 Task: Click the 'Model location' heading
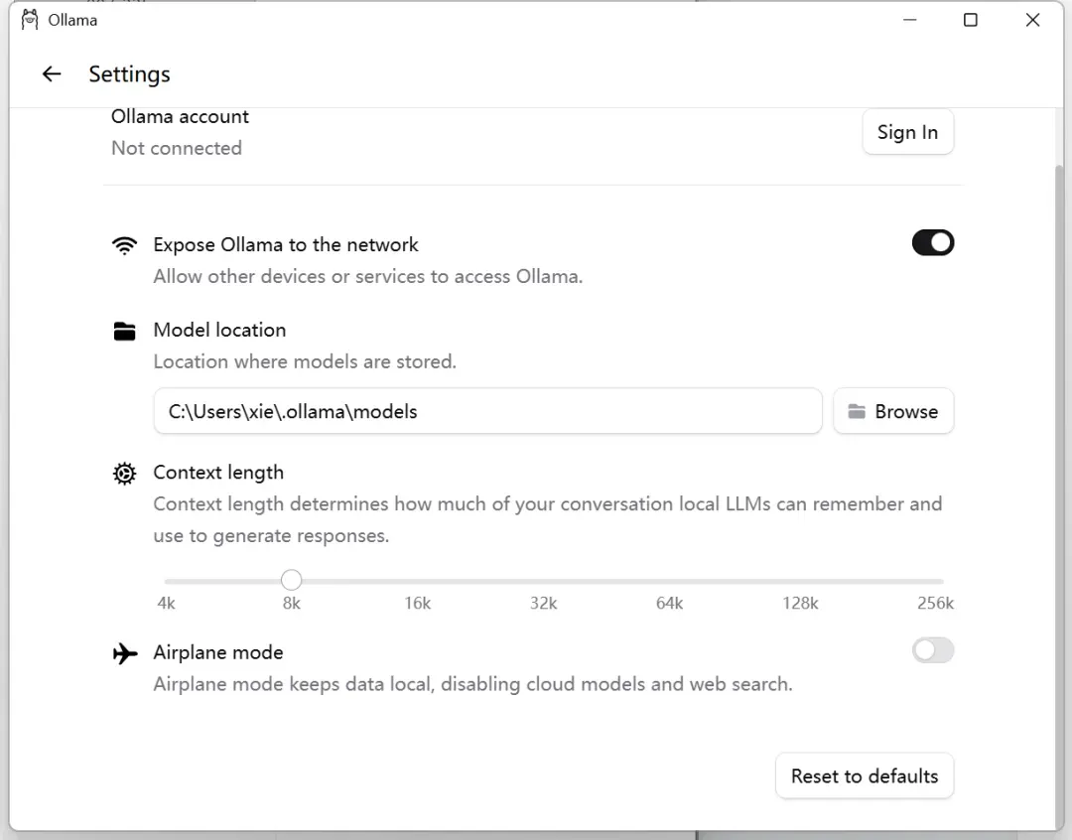click(x=219, y=330)
